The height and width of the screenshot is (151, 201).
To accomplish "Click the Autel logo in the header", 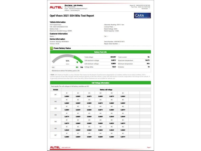I will click(x=56, y=6).
